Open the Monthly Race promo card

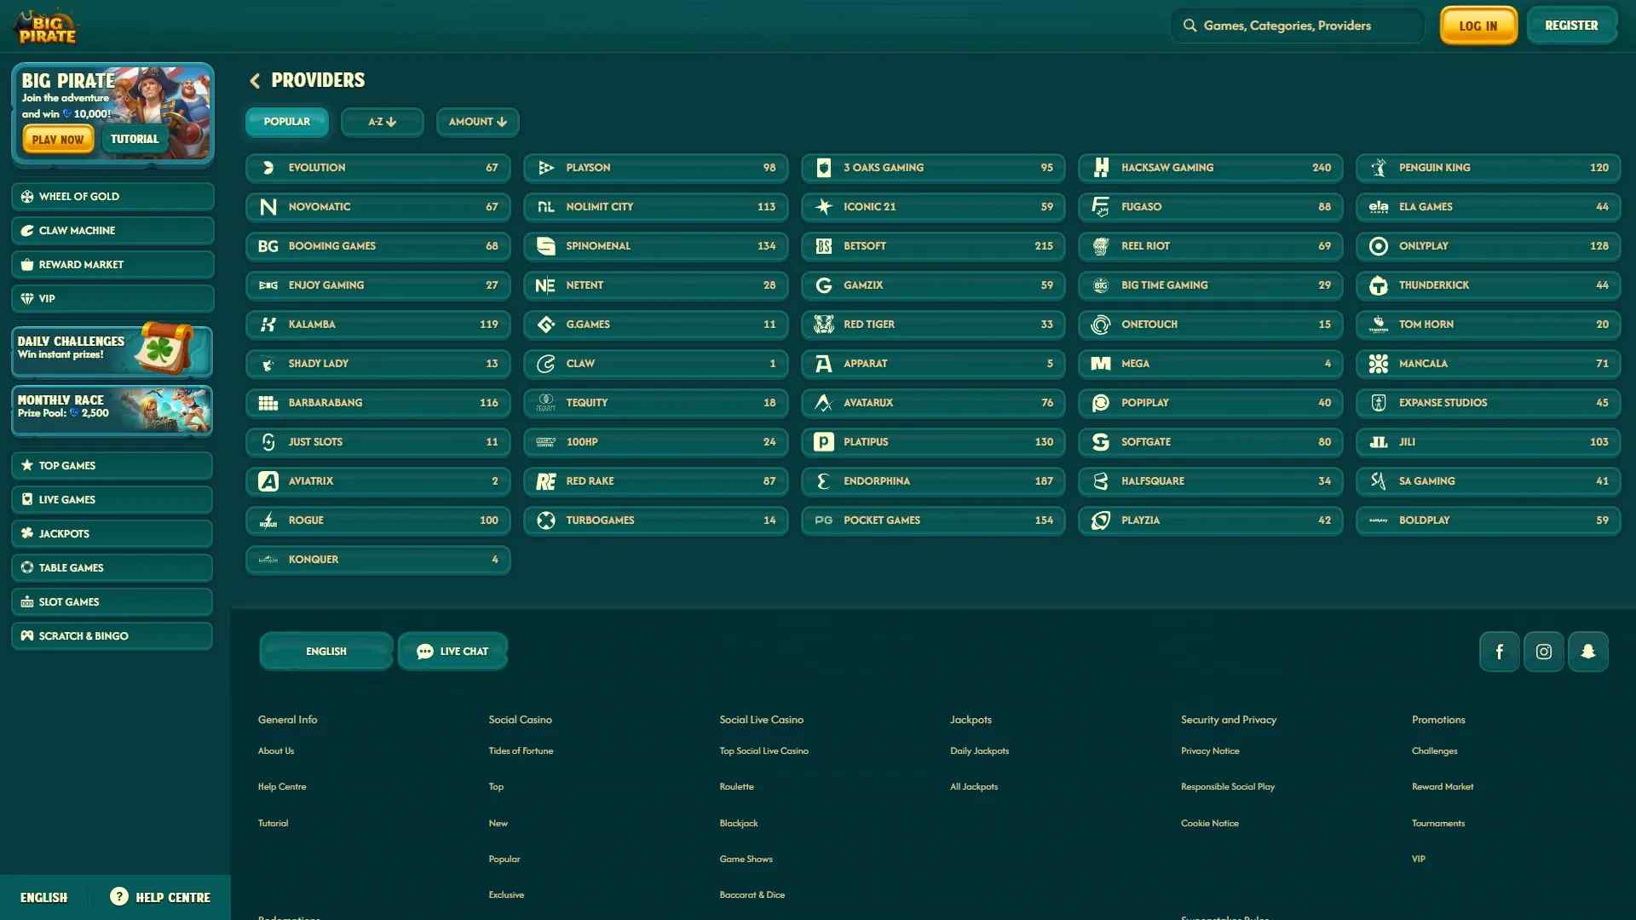pos(112,410)
